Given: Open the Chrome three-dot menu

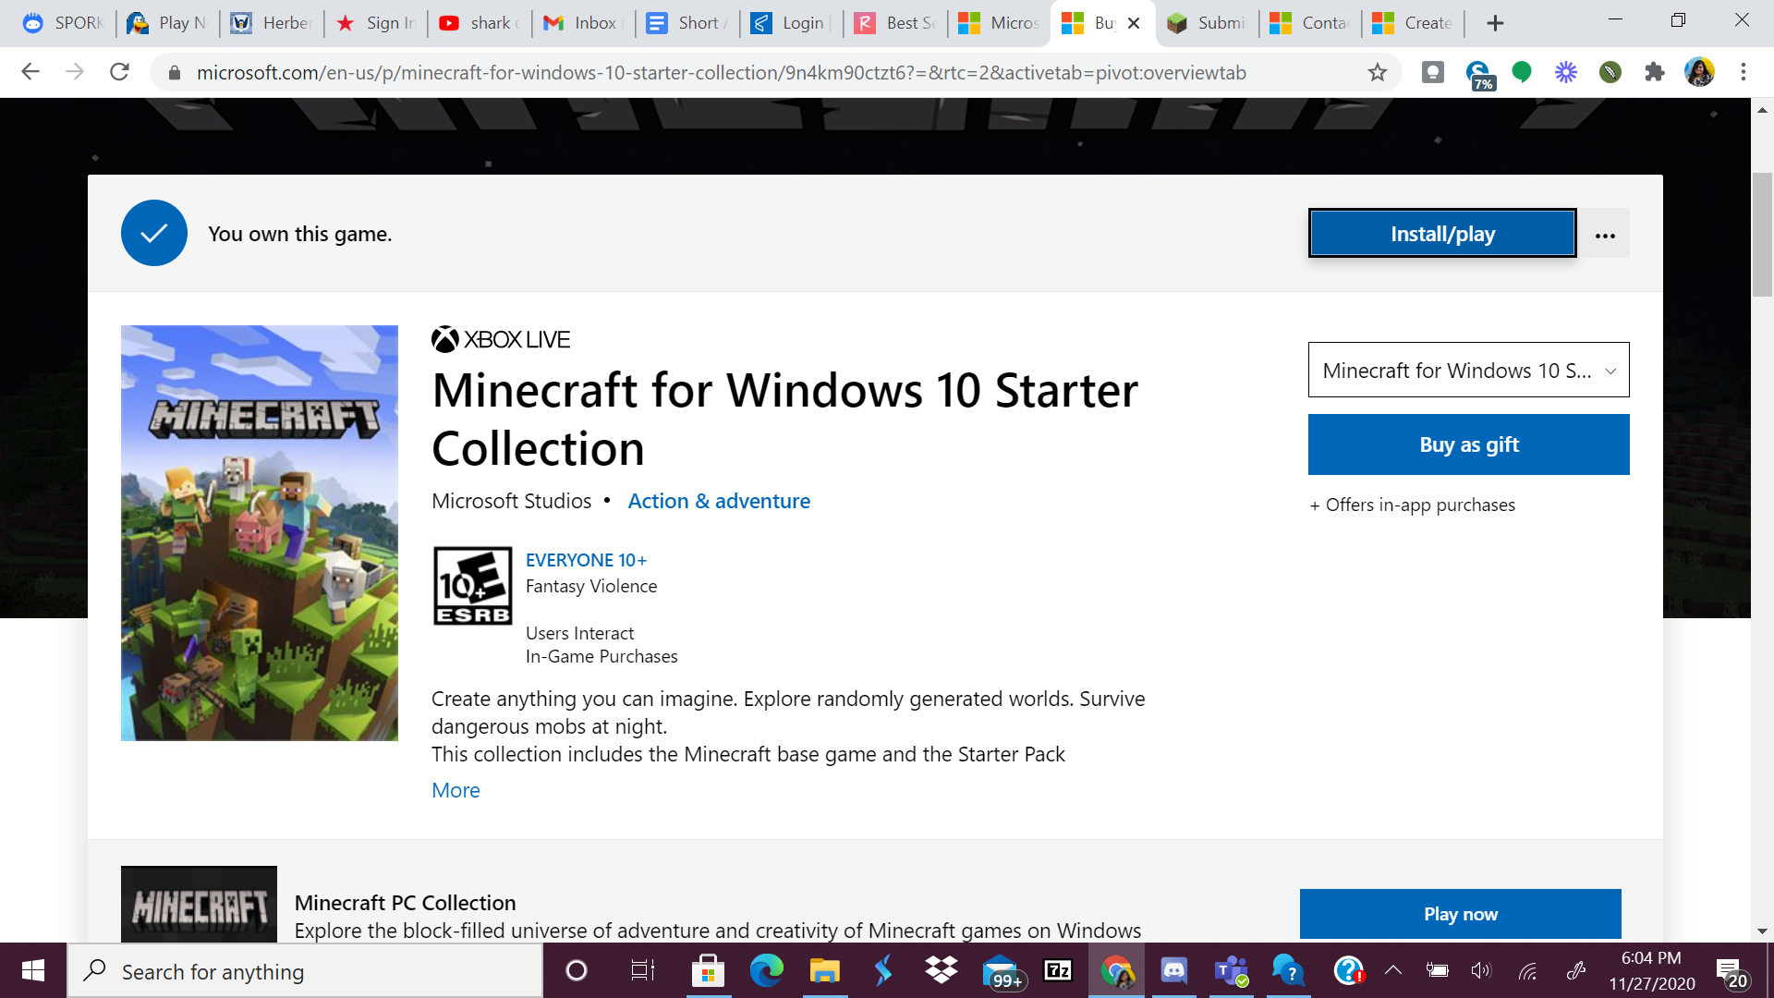Looking at the screenshot, I should point(1744,72).
